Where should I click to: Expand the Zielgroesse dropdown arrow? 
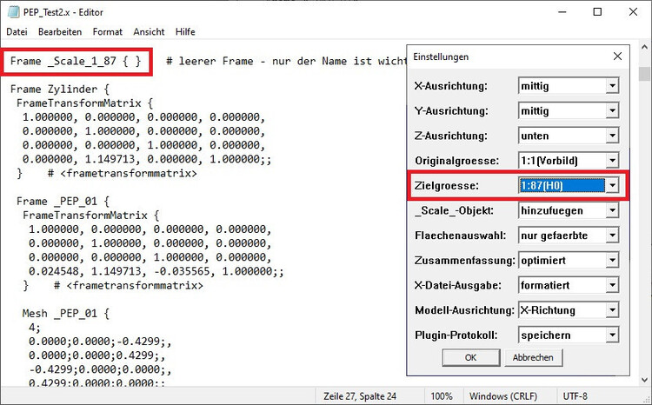(612, 185)
